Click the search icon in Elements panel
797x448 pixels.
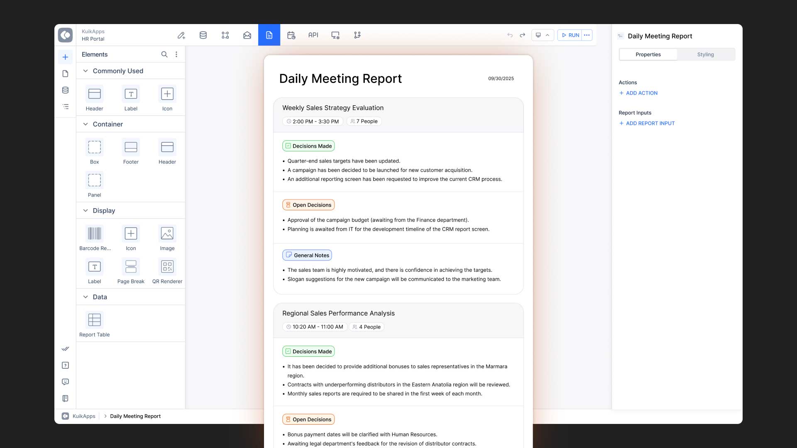tap(164, 54)
